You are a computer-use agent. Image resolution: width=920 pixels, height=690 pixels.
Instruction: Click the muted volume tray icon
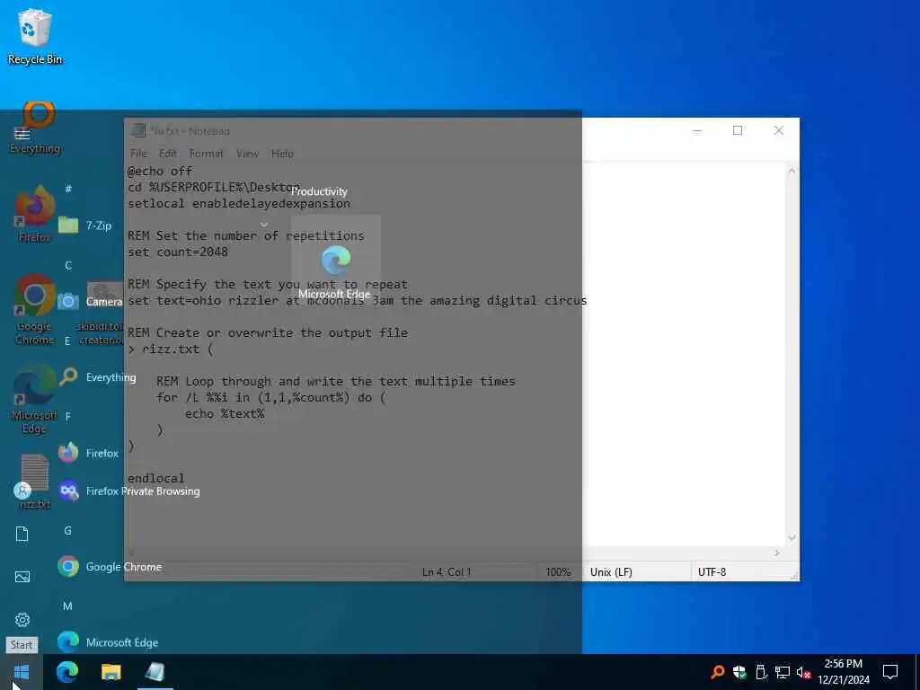(803, 672)
